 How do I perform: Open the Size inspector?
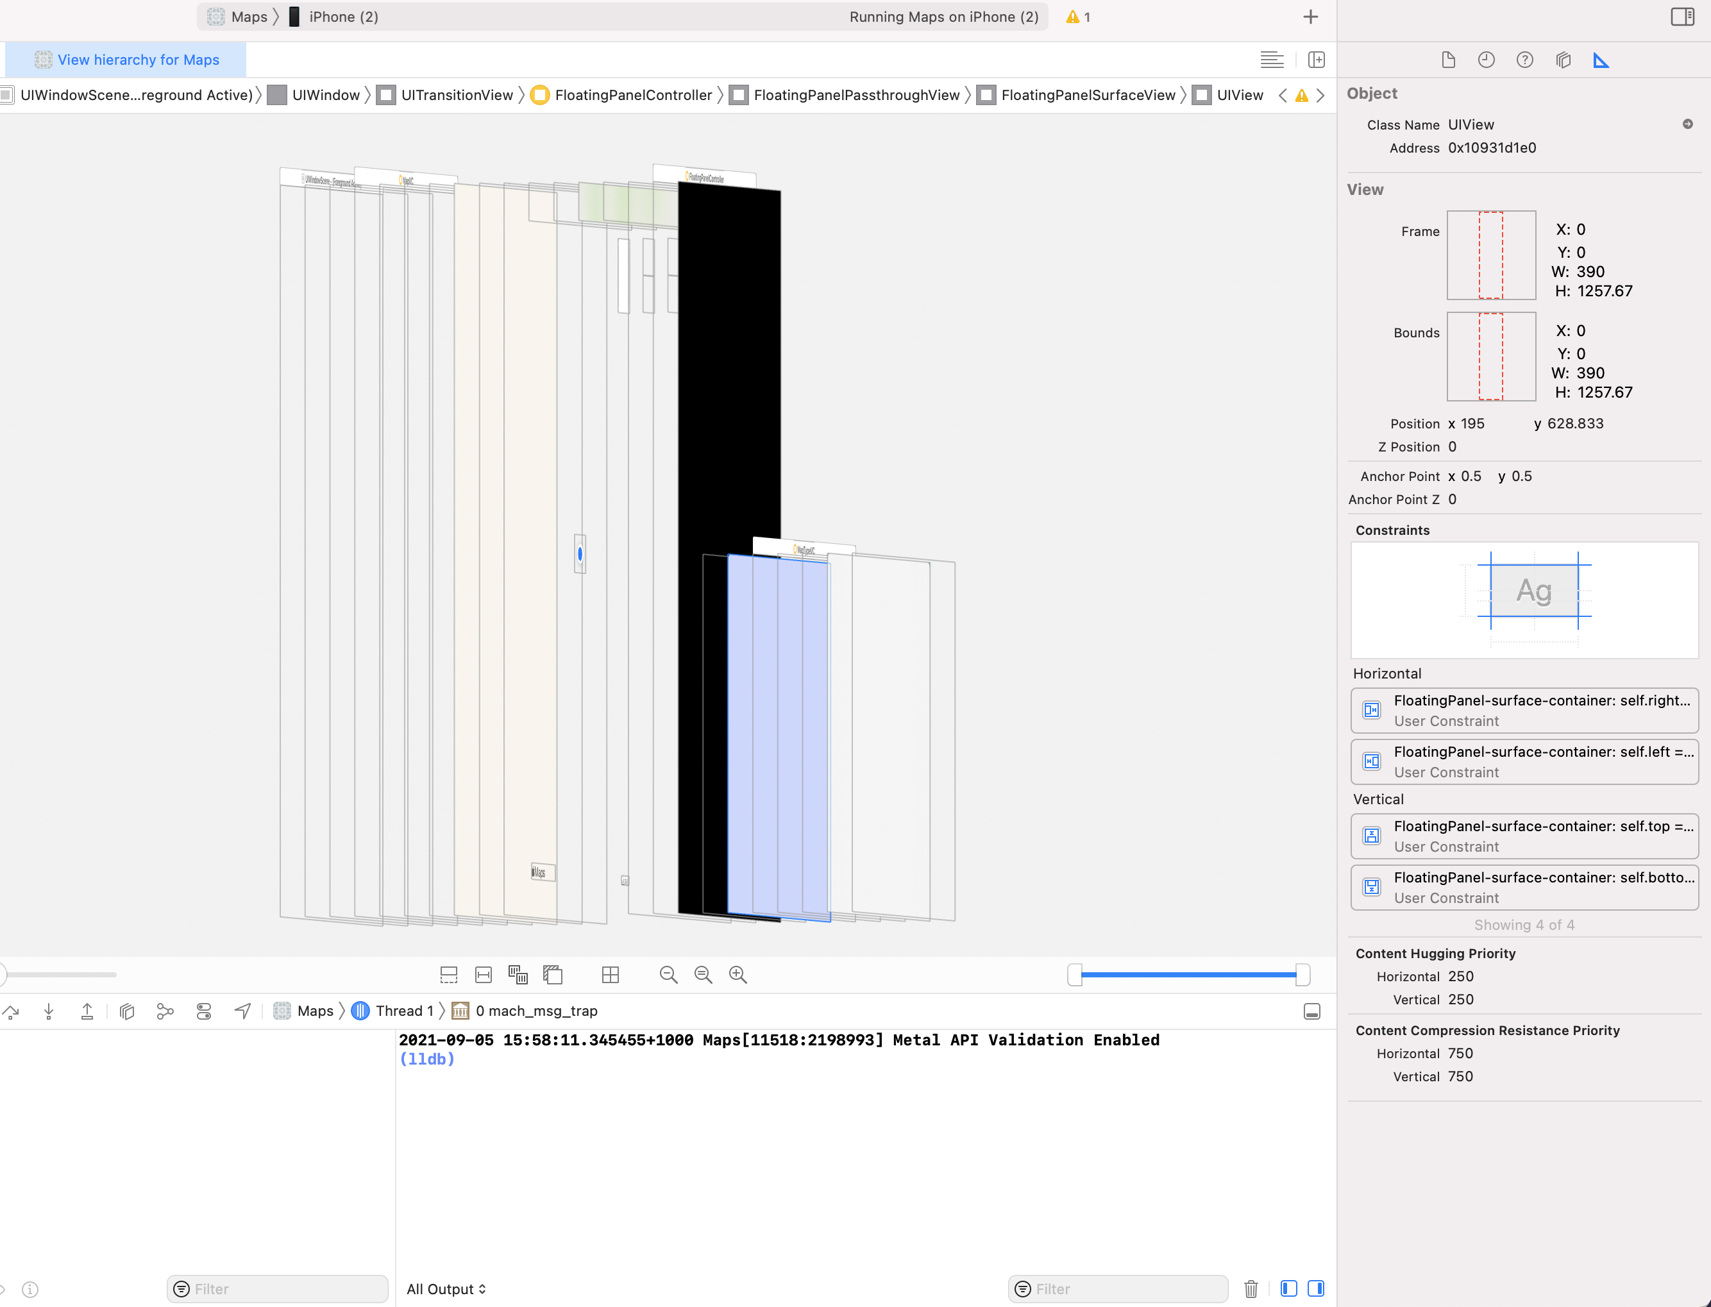pyautogui.click(x=1601, y=59)
